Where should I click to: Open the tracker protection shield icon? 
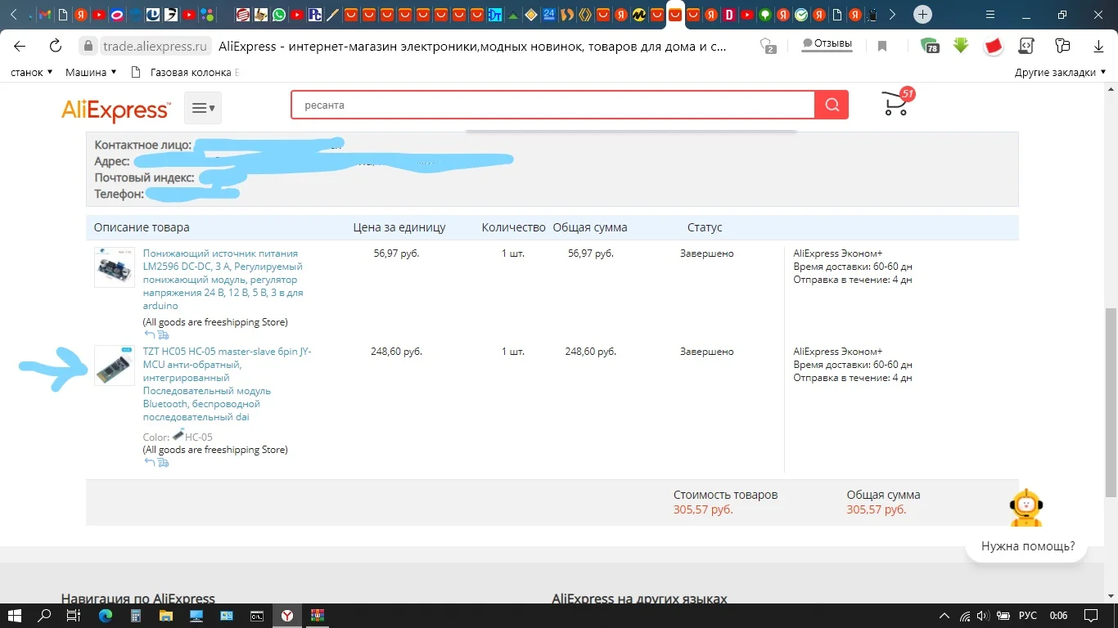tap(767, 46)
